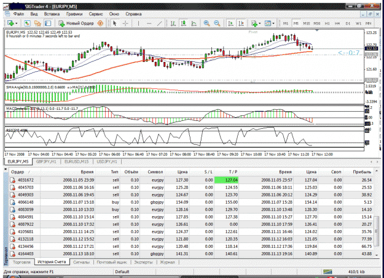The height and width of the screenshot is (278, 384).
Task: Expand the indicators dropdown arrow
Action: (260, 23)
